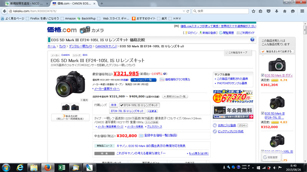The width and height of the screenshot is (307, 172).
Task: Click the デジタル一眼カメラ breadcrumb link
Action: pos(81,46)
